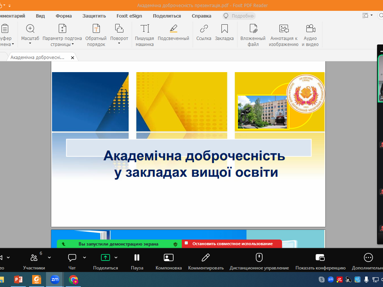This screenshot has height=287, width=383.
Task: Expand Чат options arrow
Action: [85, 257]
